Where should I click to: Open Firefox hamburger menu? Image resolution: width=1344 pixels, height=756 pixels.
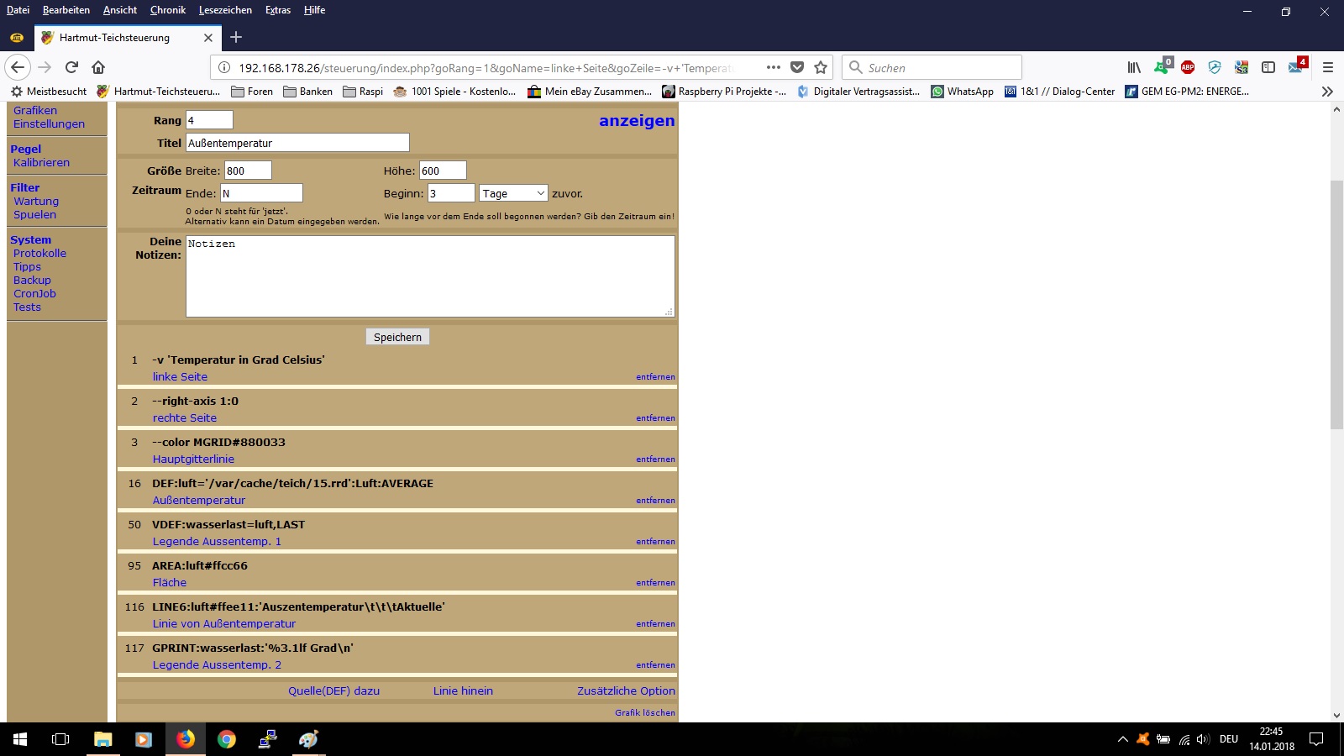(1328, 67)
